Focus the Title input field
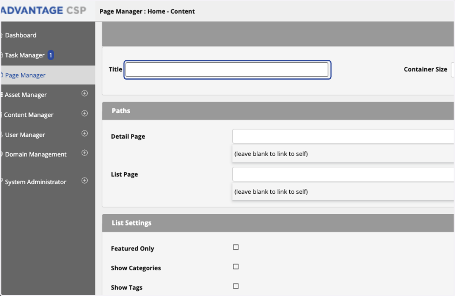The height and width of the screenshot is (296, 455). (x=227, y=70)
